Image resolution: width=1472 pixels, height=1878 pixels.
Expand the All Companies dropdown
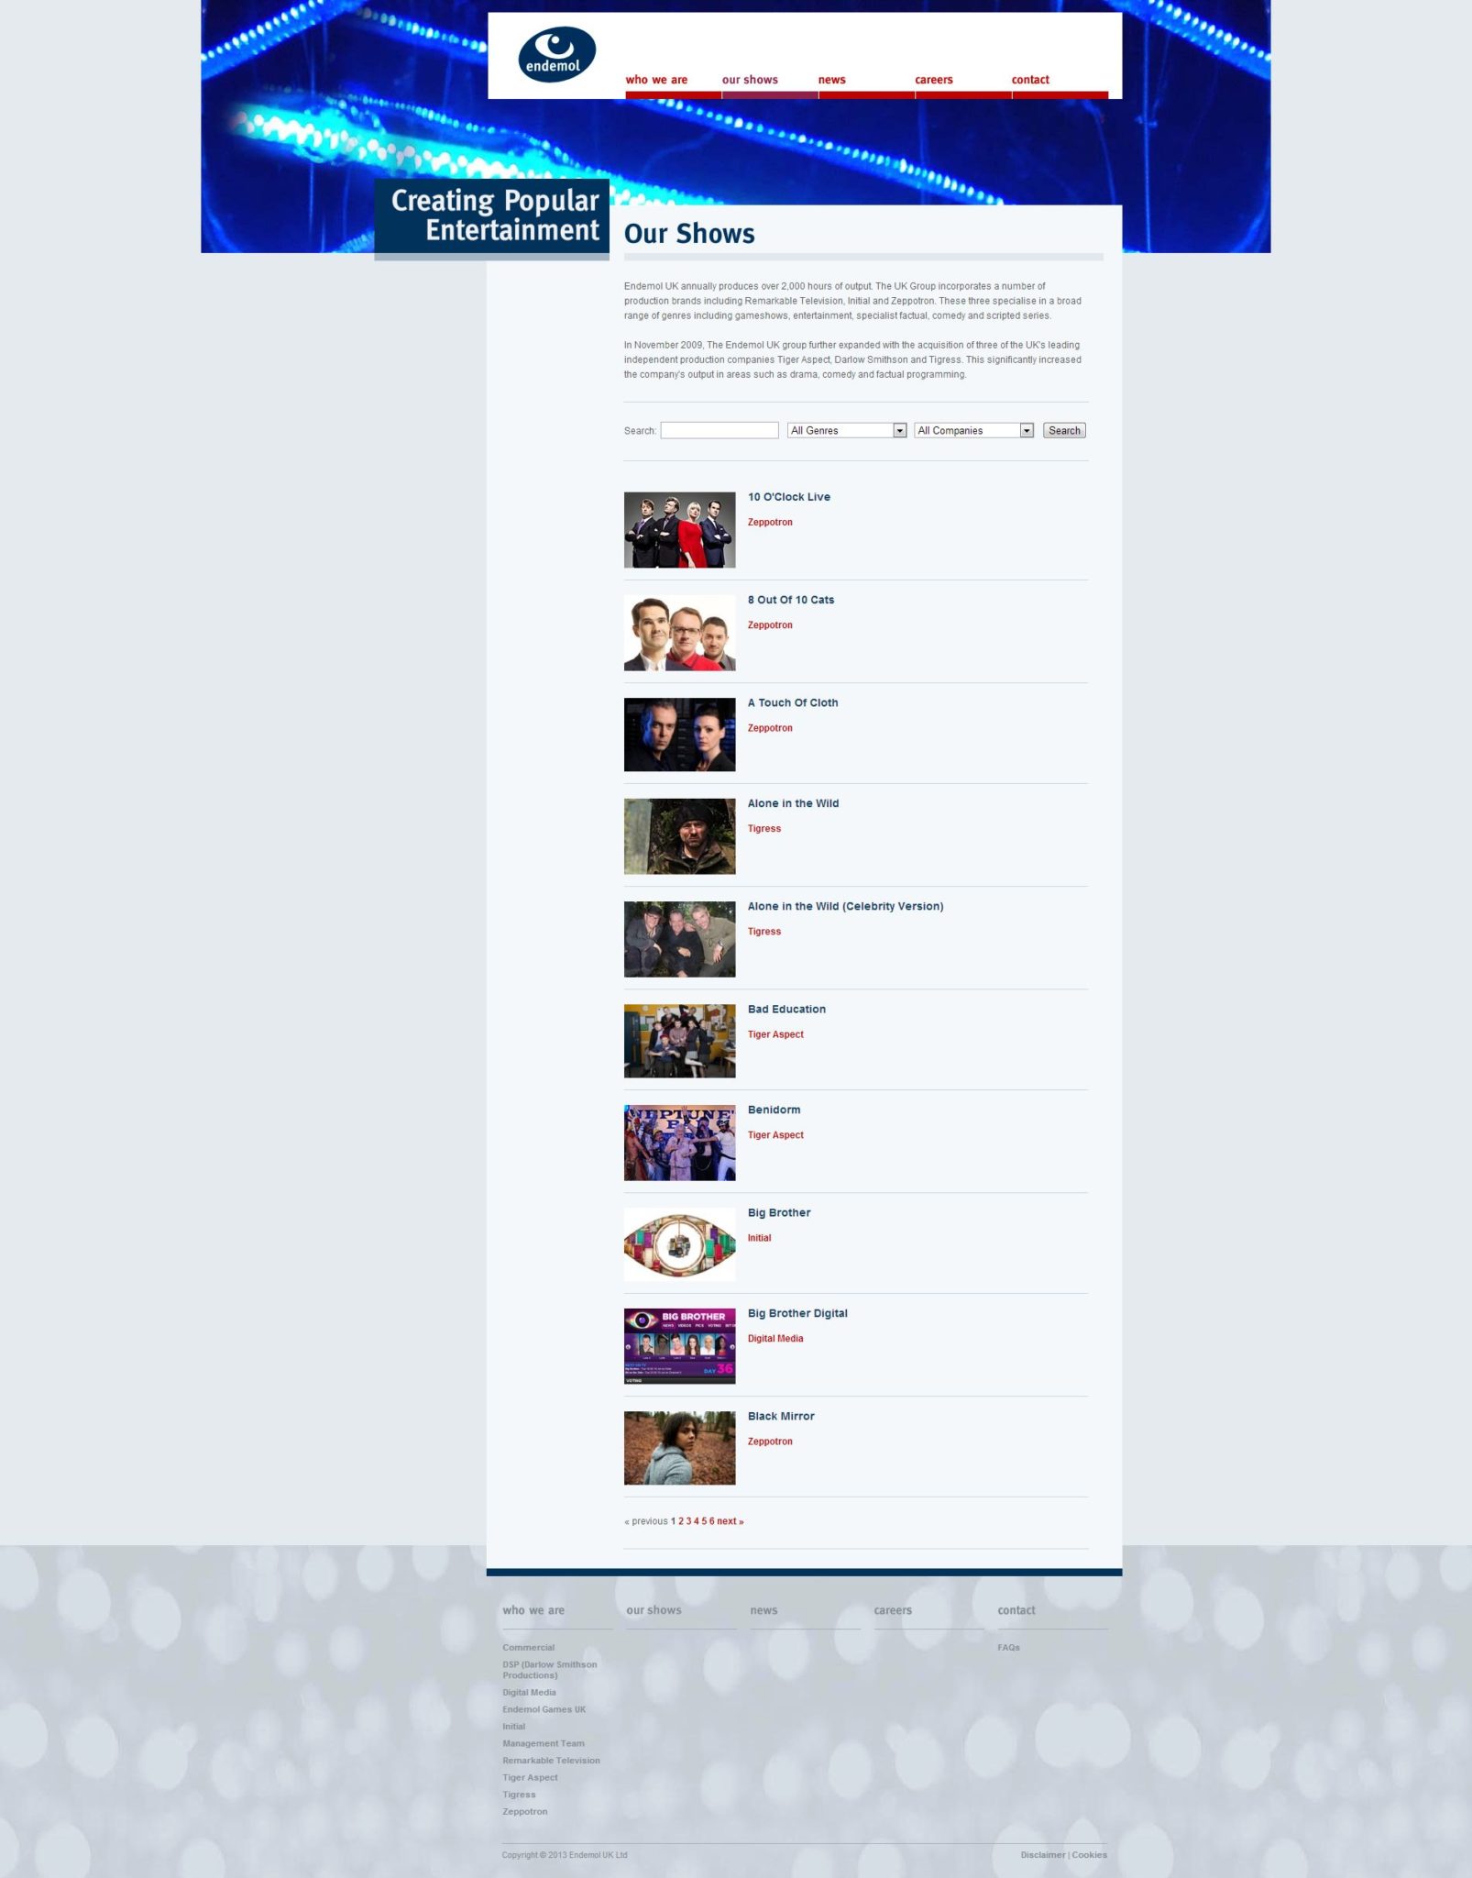(973, 430)
